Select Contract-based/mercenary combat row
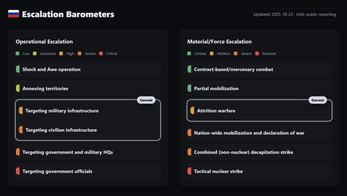Viewport: 347px width, 196px height. coord(259,69)
